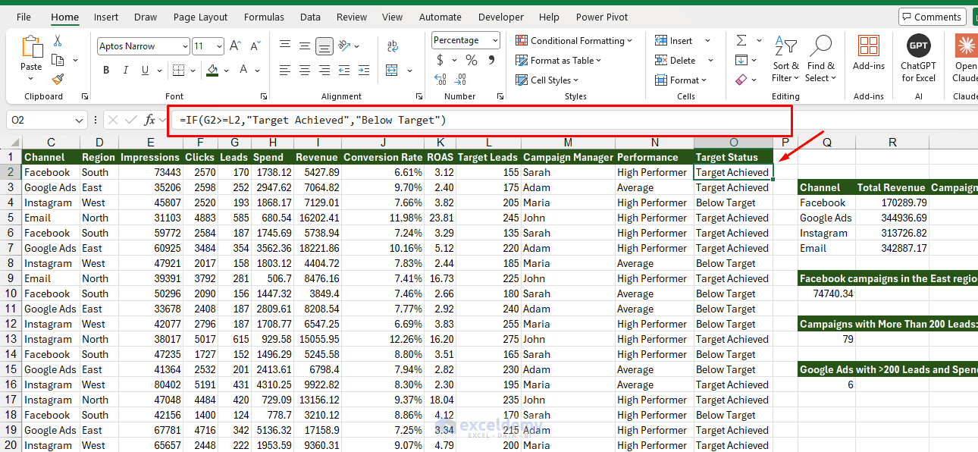Click the Insert Function fx icon
The image size is (978, 452).
pyautogui.click(x=150, y=120)
